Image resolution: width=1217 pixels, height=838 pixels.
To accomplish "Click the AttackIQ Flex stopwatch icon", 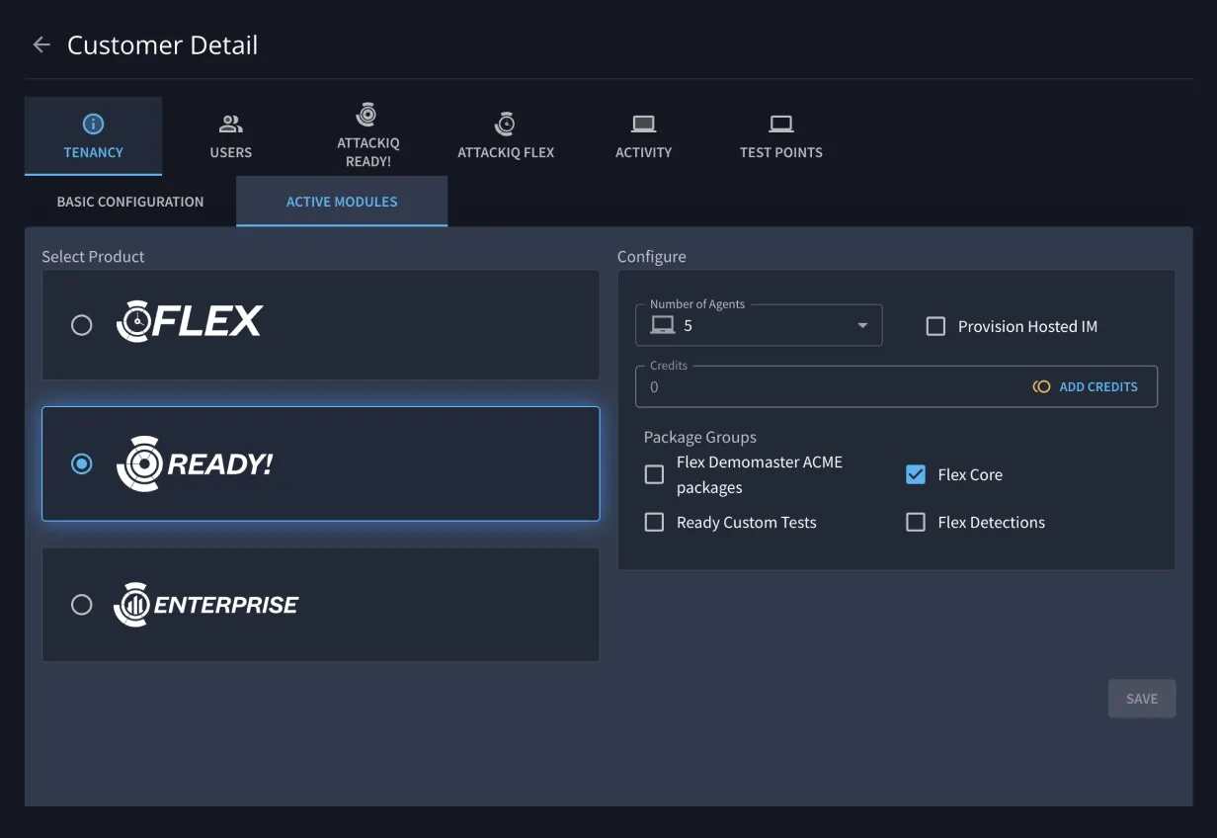I will (505, 124).
